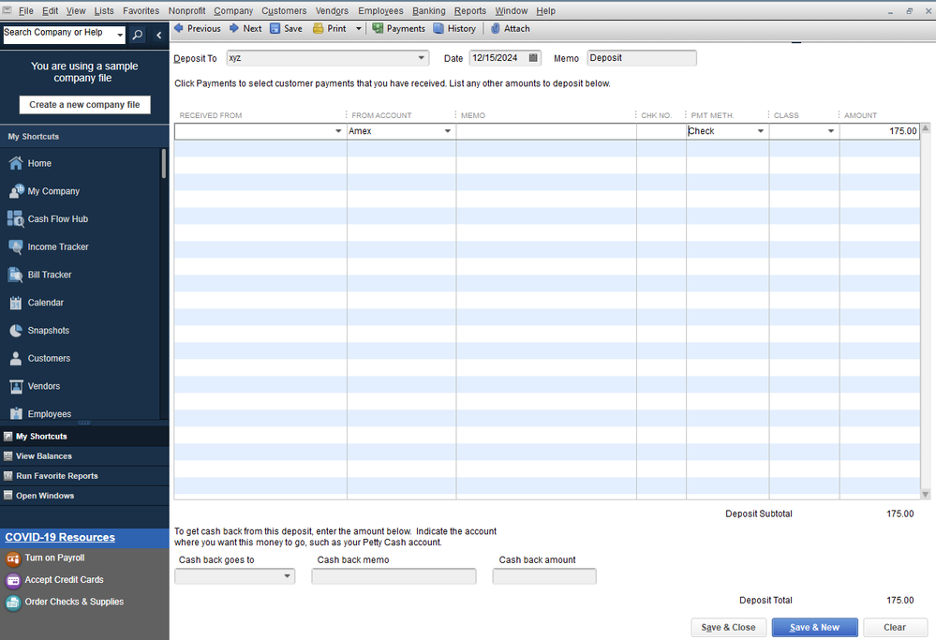The height and width of the screenshot is (640, 936).
Task: Click the Clear button
Action: (894, 628)
